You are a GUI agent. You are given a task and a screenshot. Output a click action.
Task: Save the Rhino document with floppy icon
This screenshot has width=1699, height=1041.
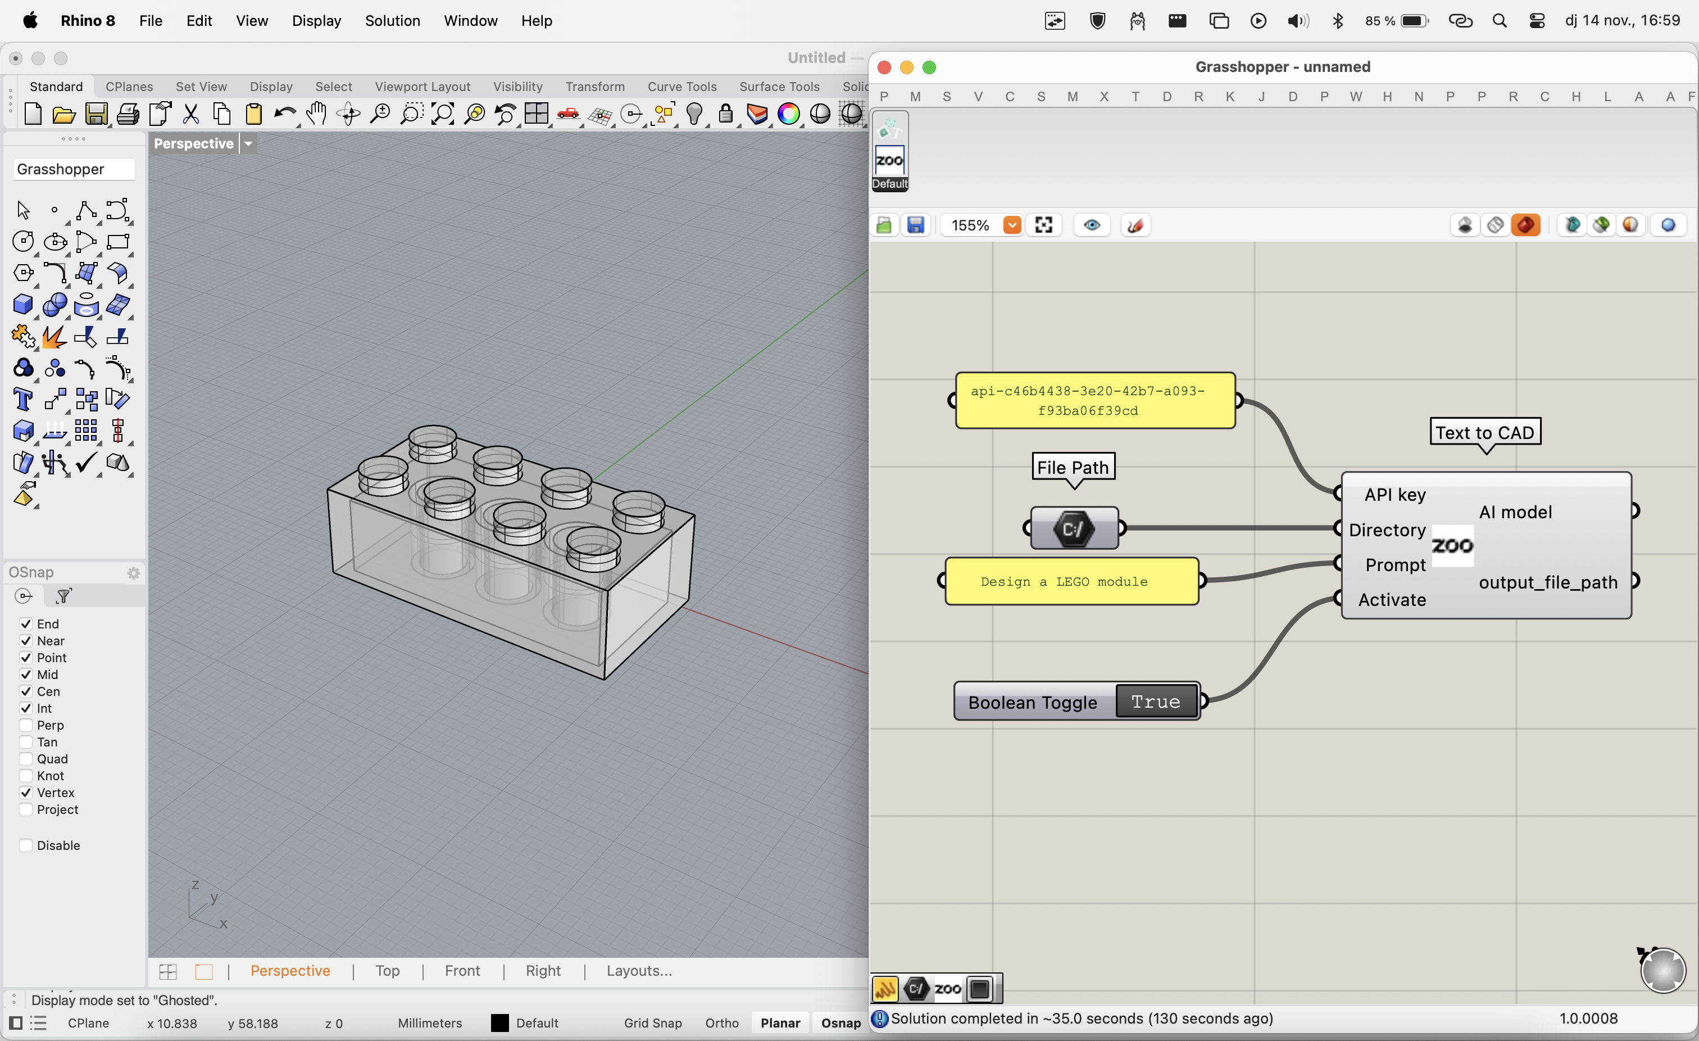(96, 114)
